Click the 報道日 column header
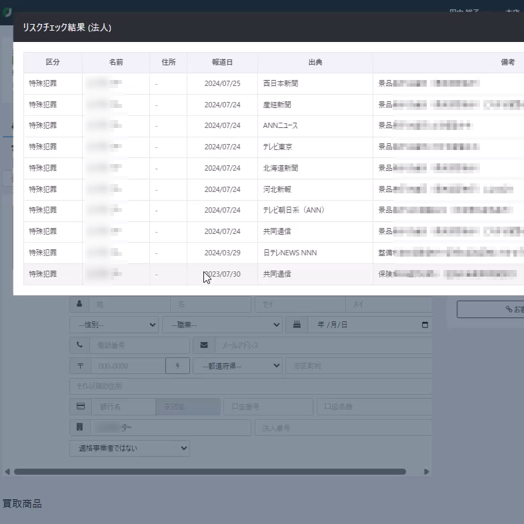Image resolution: width=524 pixels, height=524 pixels. pos(222,62)
